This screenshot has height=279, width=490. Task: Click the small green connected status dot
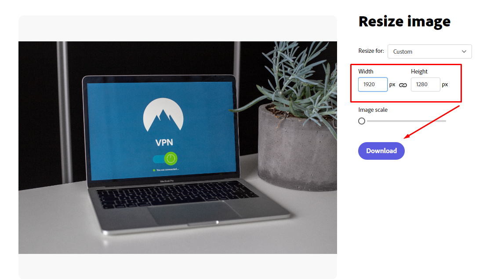pos(154,170)
